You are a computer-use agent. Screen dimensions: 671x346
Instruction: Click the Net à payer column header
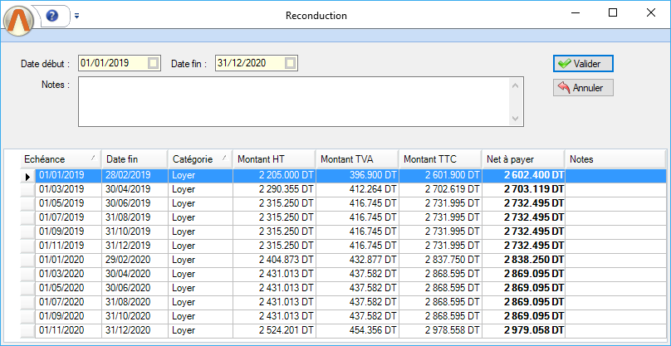[x=522, y=158]
